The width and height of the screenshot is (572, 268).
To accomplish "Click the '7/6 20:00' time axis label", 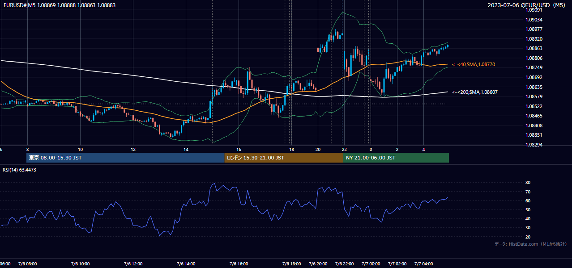I will pos(318,264).
